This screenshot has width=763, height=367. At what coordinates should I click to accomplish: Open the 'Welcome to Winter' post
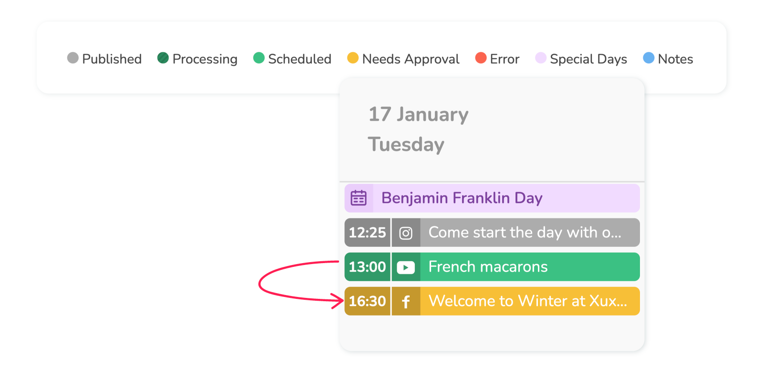492,301
